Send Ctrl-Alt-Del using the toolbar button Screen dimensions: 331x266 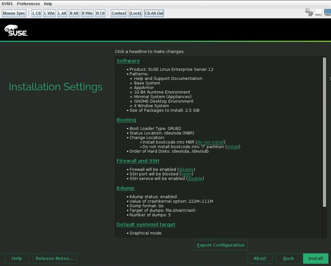pyautogui.click(x=154, y=13)
